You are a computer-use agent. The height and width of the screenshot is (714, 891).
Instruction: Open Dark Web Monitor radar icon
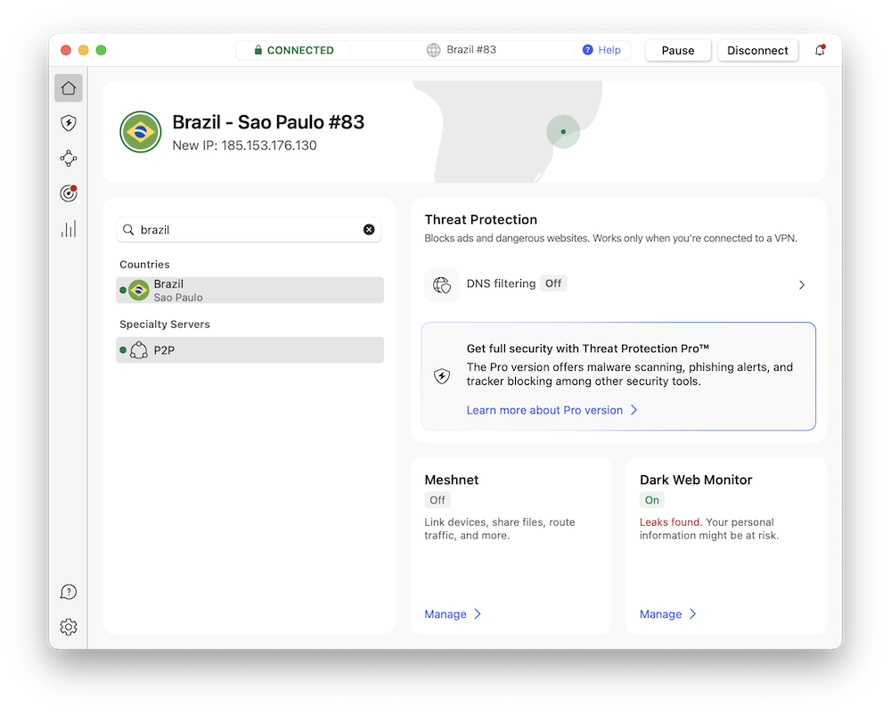pyautogui.click(x=69, y=193)
